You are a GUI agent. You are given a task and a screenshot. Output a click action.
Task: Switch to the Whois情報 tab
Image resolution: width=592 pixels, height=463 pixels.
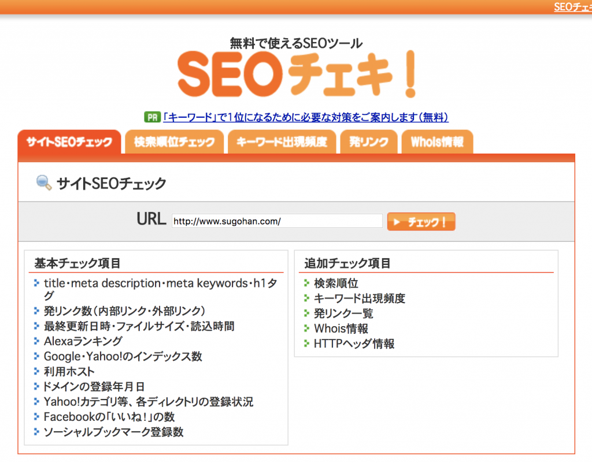tap(437, 142)
